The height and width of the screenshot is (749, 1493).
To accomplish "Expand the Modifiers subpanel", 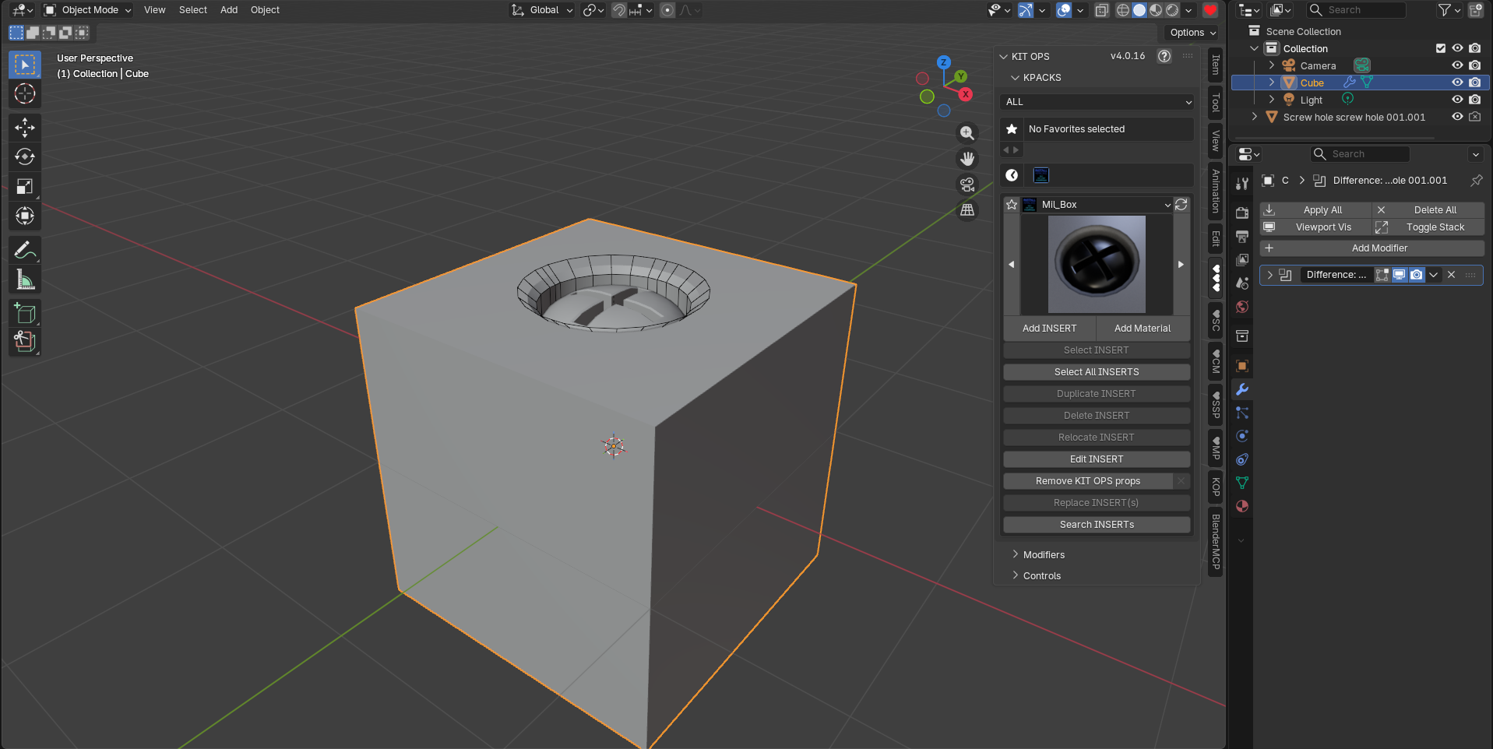I will pyautogui.click(x=1044, y=555).
